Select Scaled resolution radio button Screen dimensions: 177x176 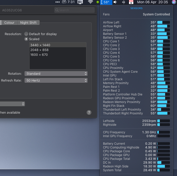(26, 39)
